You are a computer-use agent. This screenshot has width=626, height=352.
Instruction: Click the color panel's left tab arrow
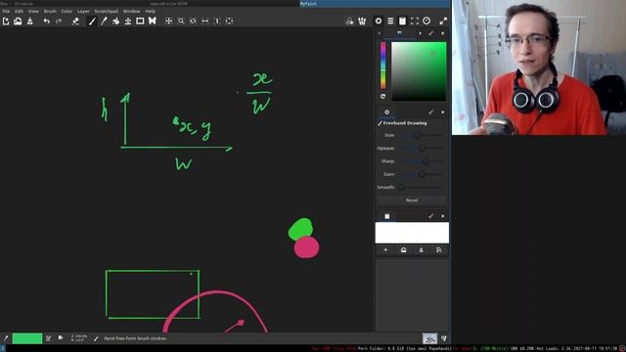[x=380, y=33]
